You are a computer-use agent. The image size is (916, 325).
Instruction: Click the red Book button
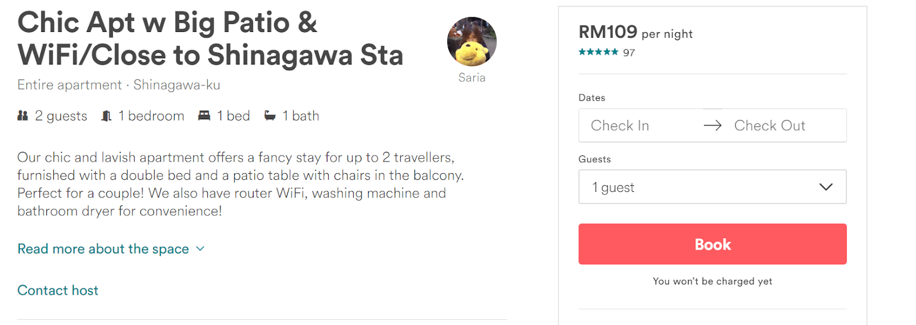coord(712,244)
